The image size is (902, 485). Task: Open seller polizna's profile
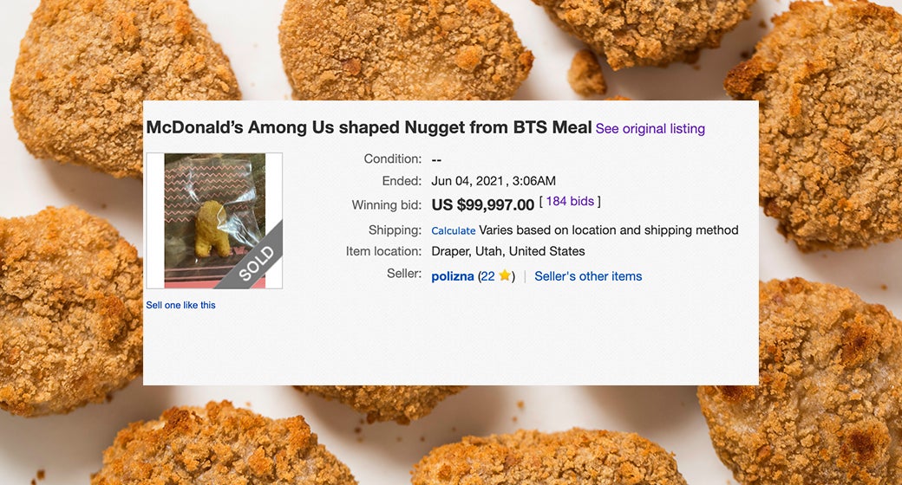[453, 276]
